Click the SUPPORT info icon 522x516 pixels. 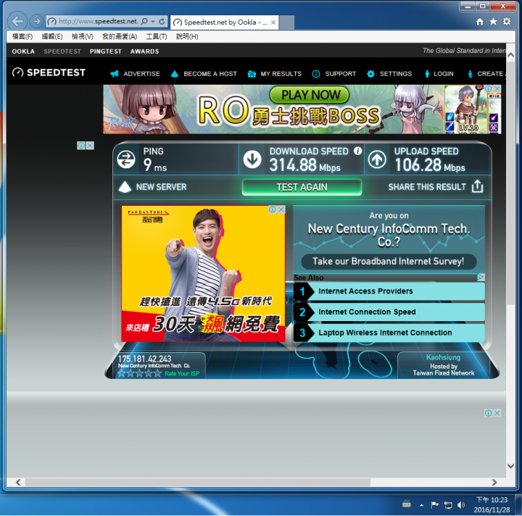(316, 74)
